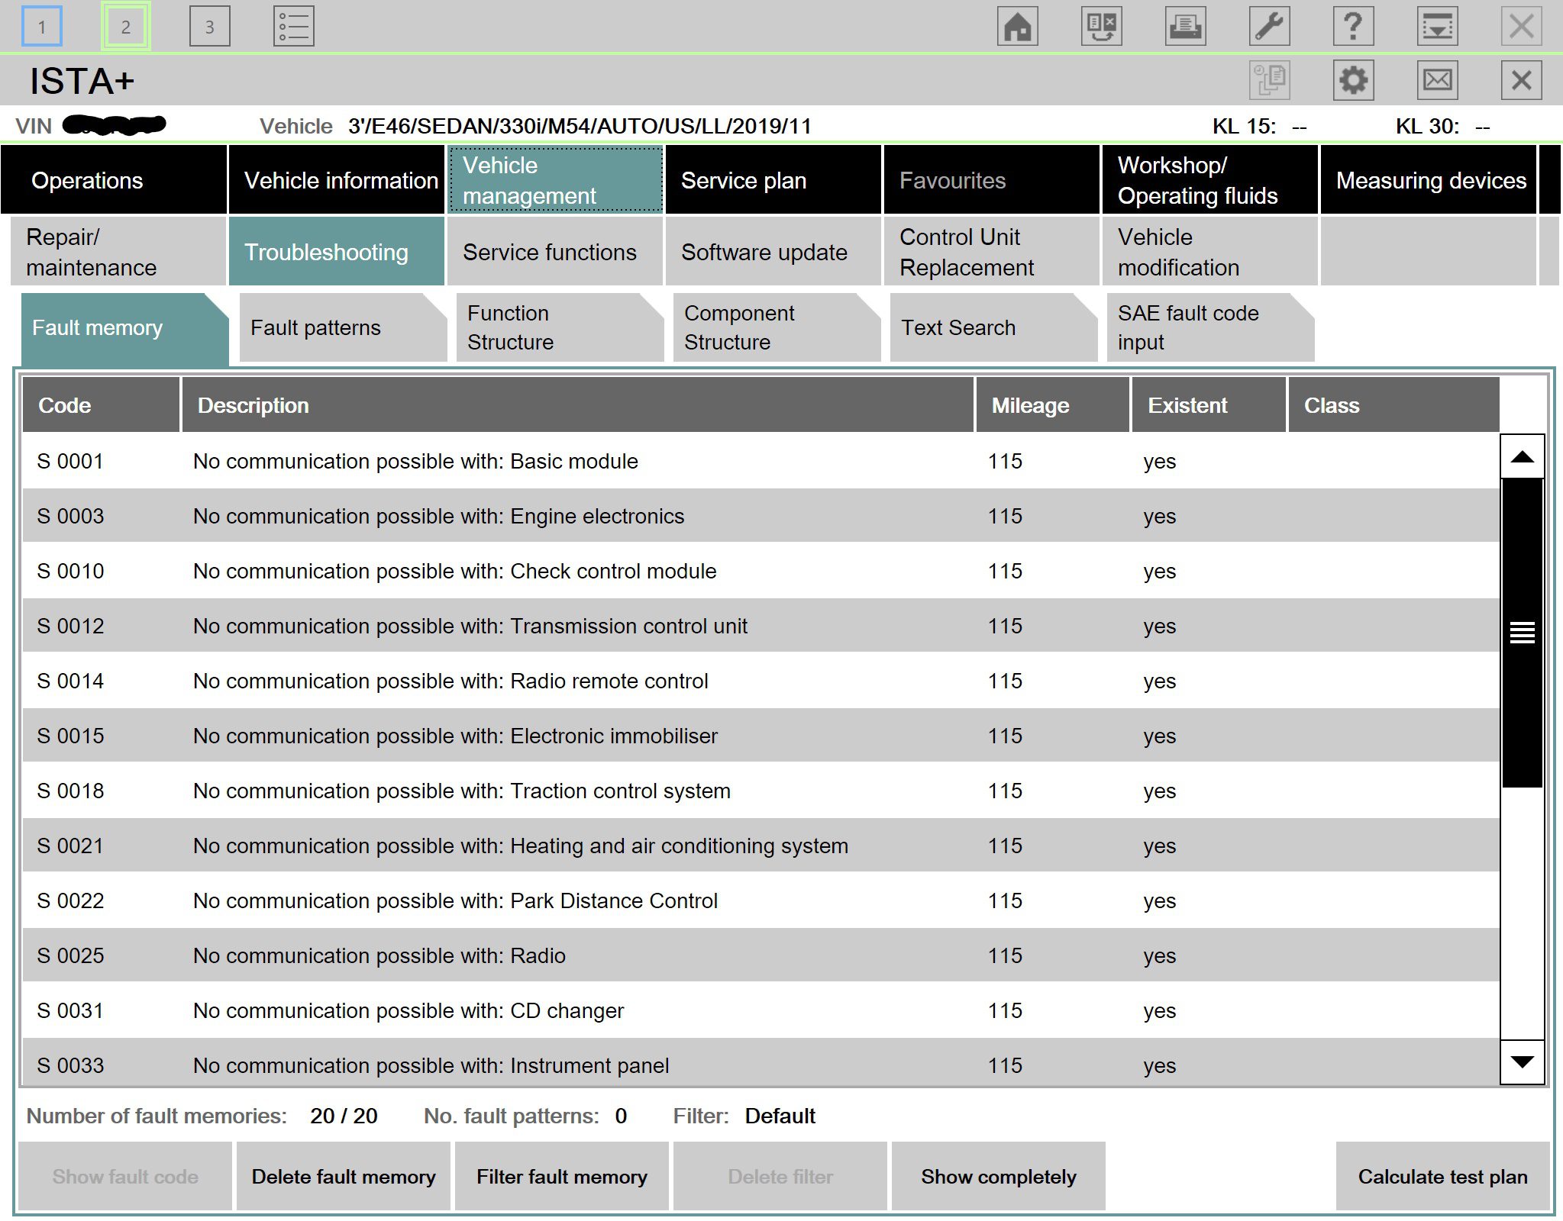Click Calculate test plan button
The width and height of the screenshot is (1563, 1221).
point(1441,1177)
